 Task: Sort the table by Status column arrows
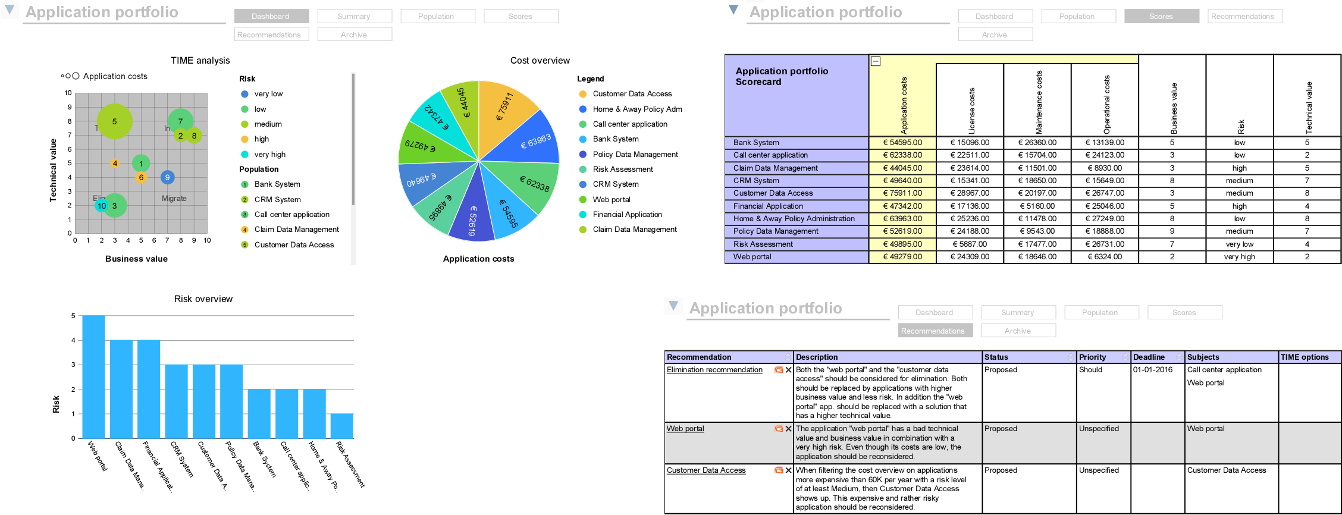(1071, 357)
